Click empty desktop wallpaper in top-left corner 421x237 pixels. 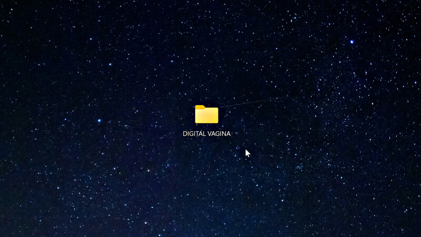pyautogui.click(x=16, y=13)
